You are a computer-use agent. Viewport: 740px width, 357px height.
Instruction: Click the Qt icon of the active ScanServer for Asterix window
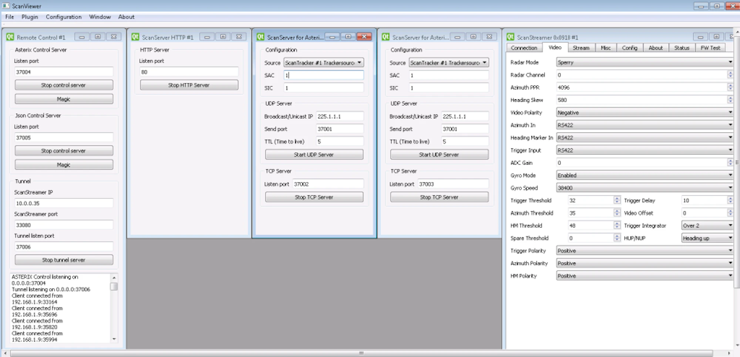[x=261, y=37]
